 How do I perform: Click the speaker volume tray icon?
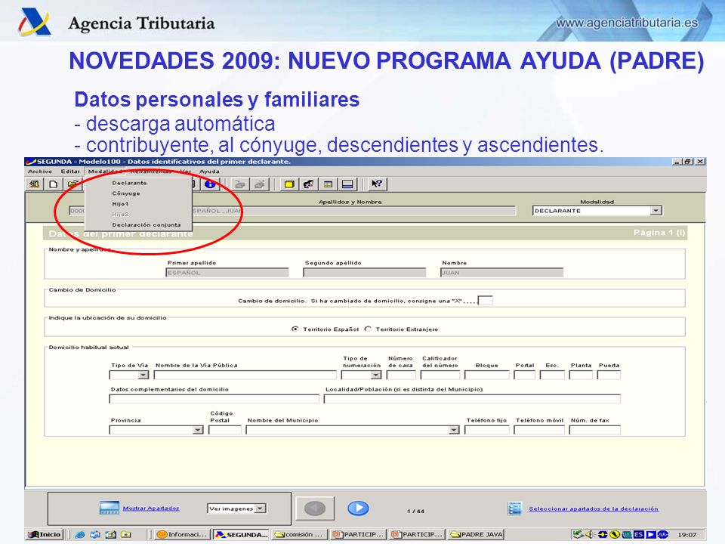click(590, 534)
